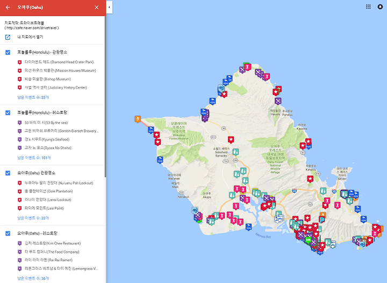Click the '호놀룰루(Honolulu) - 관광명소' layer title
387x283 pixels.
coord(42,52)
